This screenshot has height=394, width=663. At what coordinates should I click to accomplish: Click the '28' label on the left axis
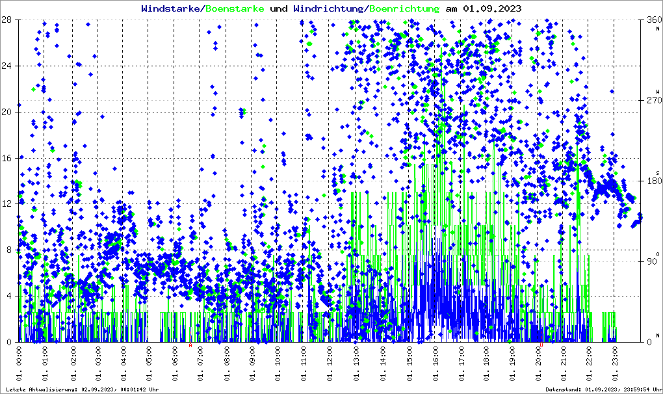tap(5, 20)
